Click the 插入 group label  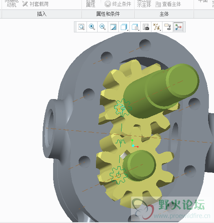coord(42,14)
